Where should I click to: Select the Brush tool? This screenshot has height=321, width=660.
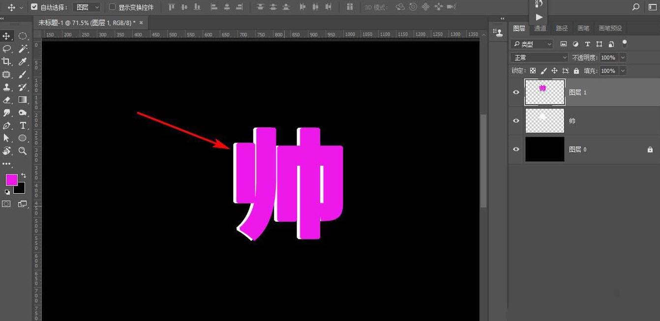click(23, 75)
